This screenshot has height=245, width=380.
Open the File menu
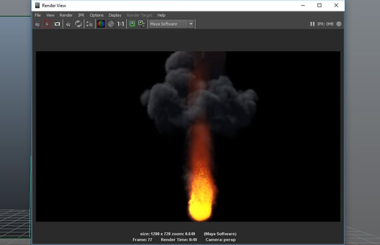[38, 15]
